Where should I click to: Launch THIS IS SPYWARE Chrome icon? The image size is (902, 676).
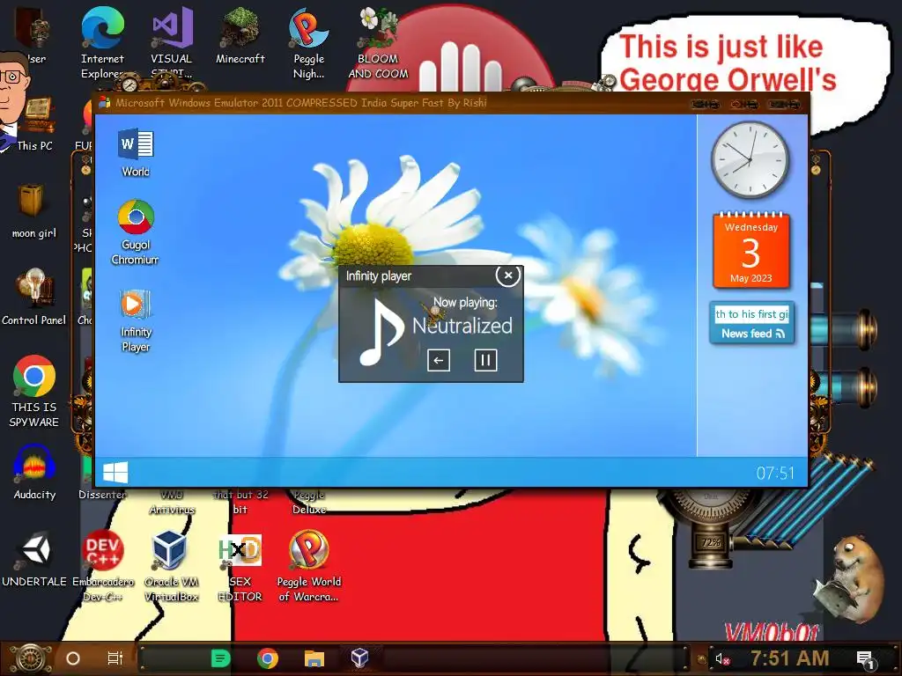tap(34, 391)
